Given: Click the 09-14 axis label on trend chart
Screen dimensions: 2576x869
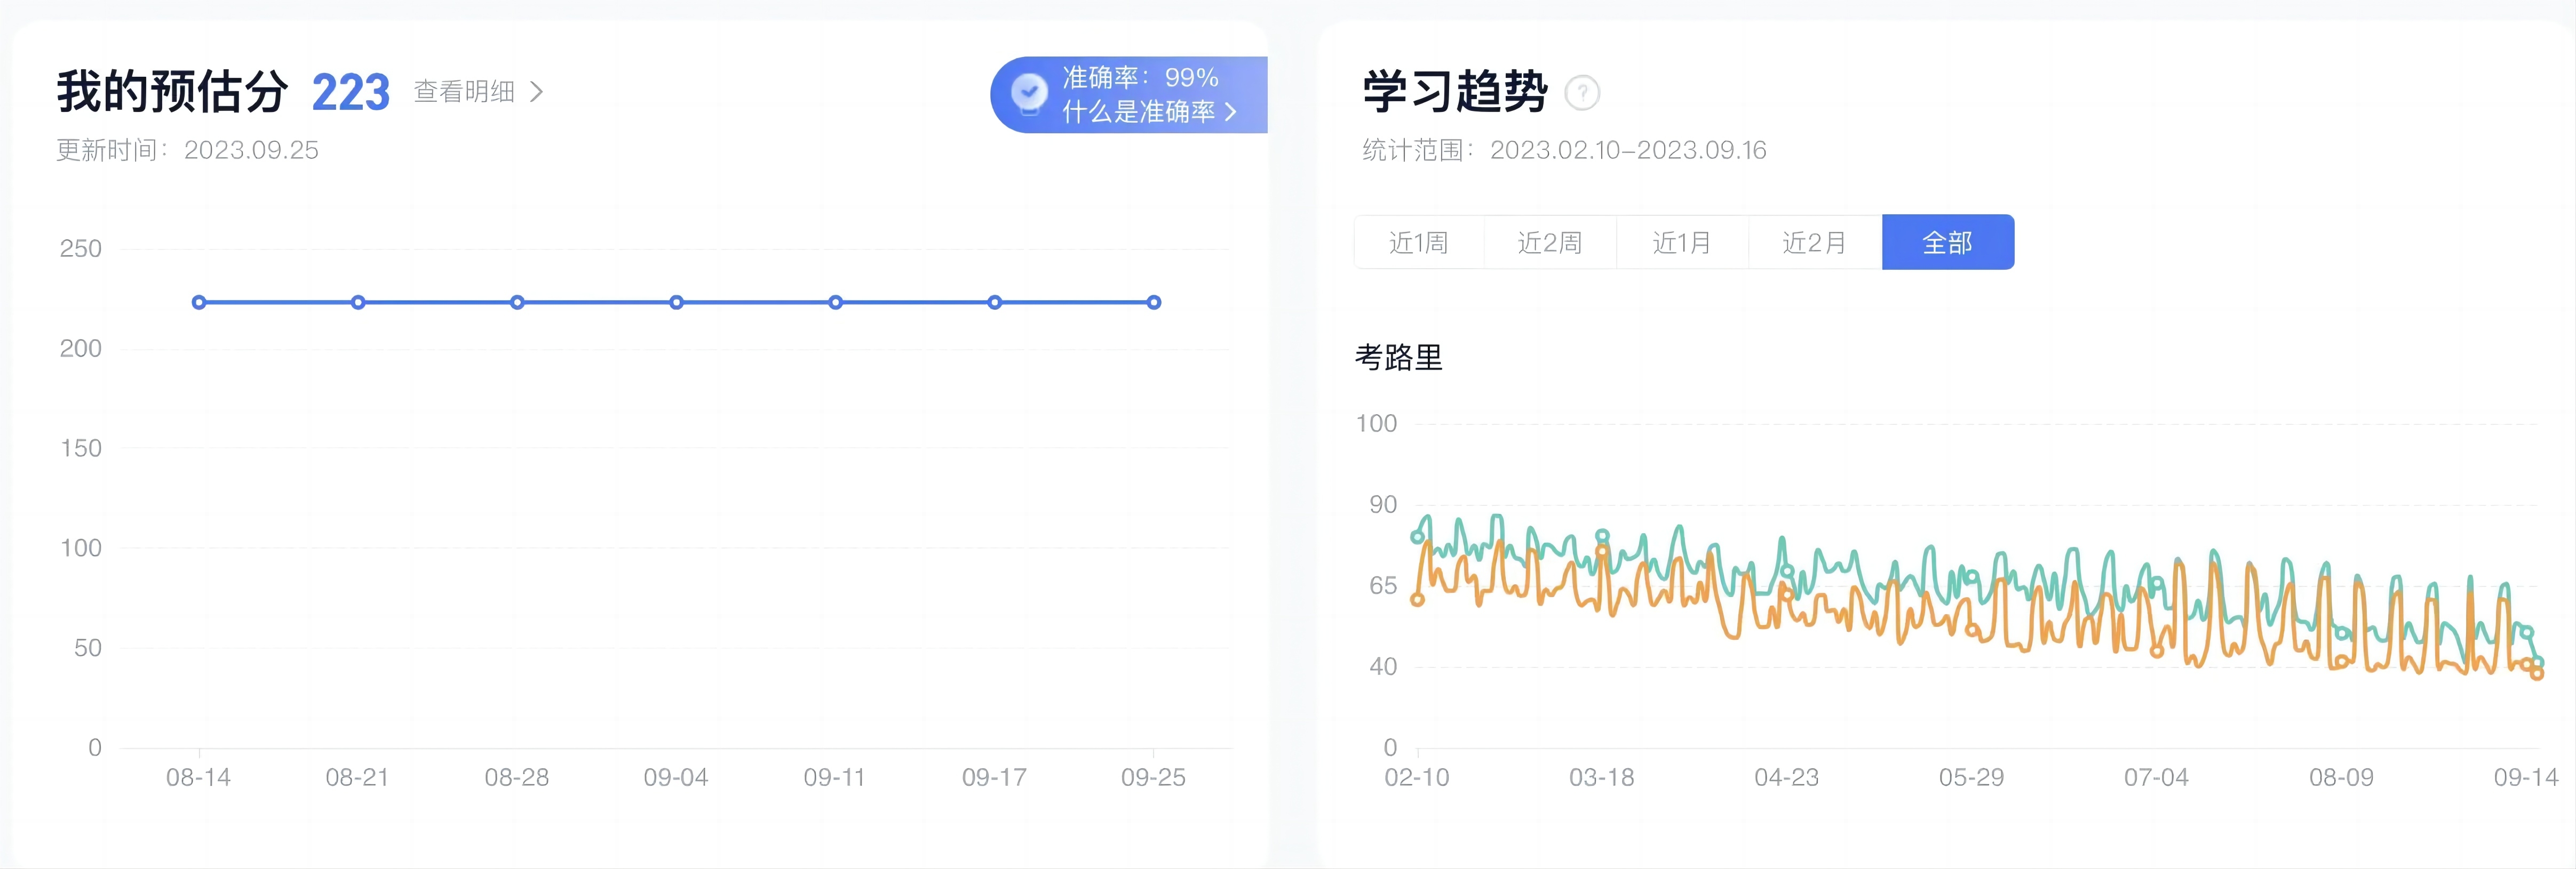Looking at the screenshot, I should point(2526,777).
